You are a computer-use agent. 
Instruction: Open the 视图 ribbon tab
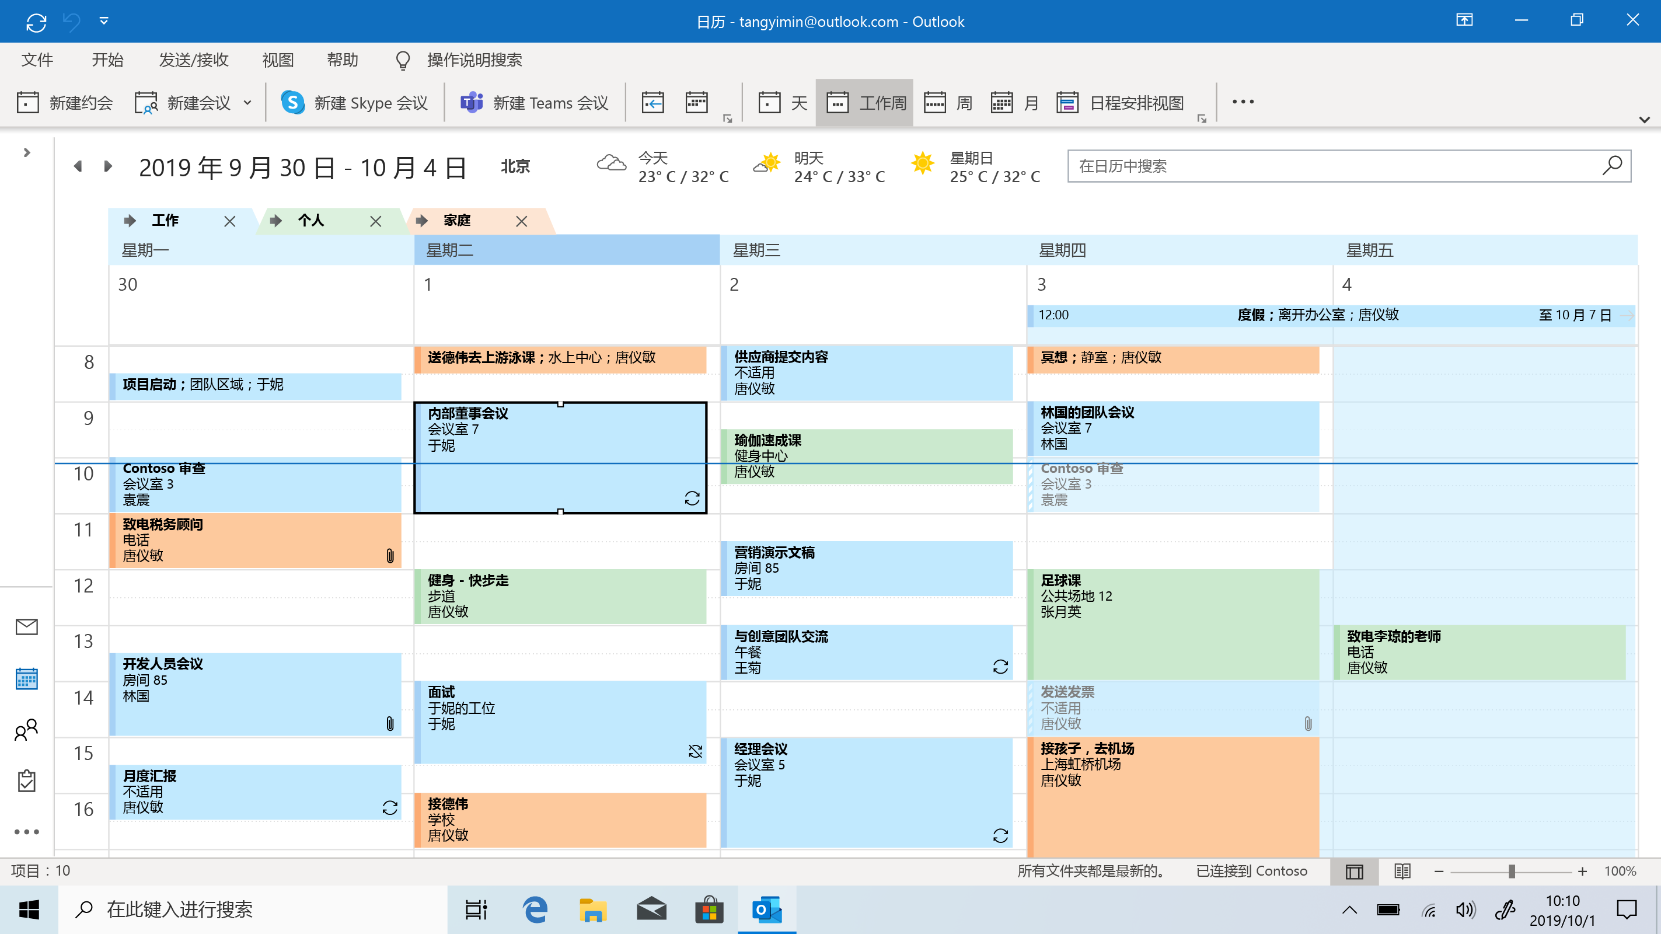[278, 60]
